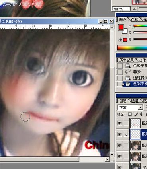Toggle visibility of the selected transparent layer
The image size is (147, 169).
pyautogui.click(x=120, y=134)
